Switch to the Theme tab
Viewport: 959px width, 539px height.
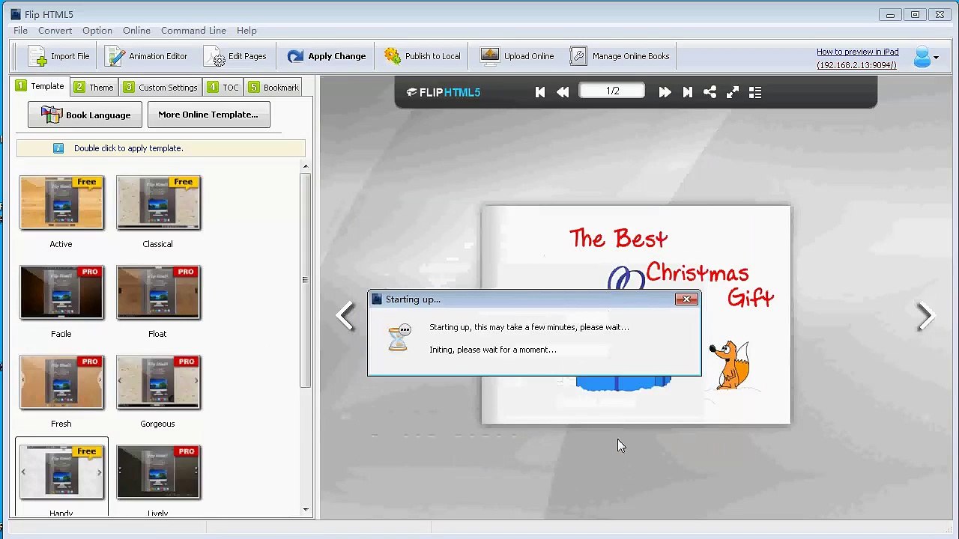pyautogui.click(x=94, y=88)
